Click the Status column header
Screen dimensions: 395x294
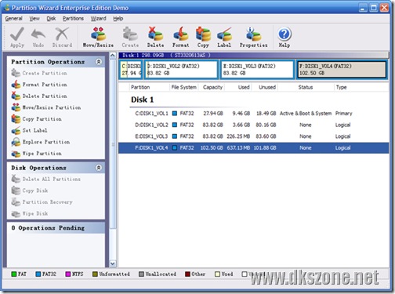pos(306,87)
